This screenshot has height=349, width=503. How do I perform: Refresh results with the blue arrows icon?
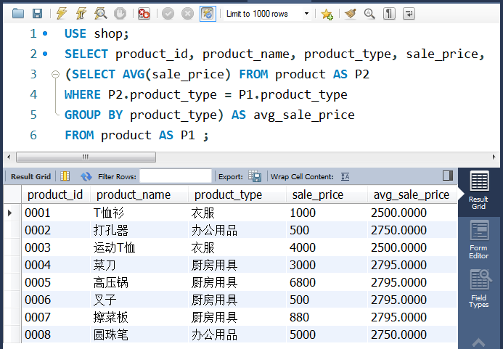(x=86, y=176)
